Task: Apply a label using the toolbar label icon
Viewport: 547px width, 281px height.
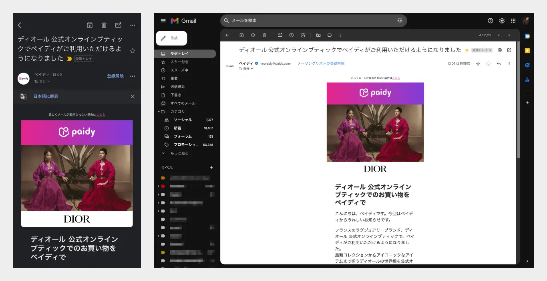Action: [330, 35]
